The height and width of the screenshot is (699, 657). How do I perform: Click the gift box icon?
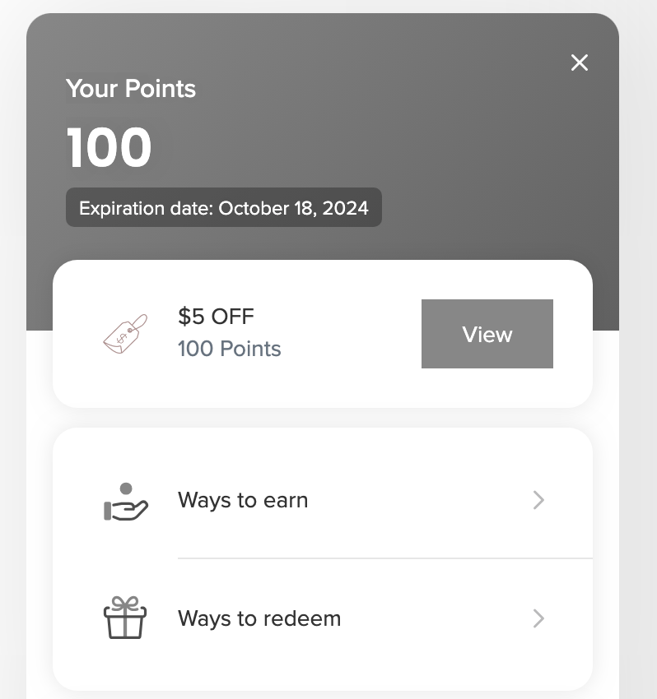coord(125,618)
